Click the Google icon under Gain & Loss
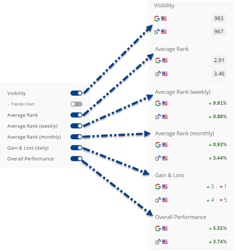Viewport: 236px width, 251px height. pyautogui.click(x=158, y=187)
